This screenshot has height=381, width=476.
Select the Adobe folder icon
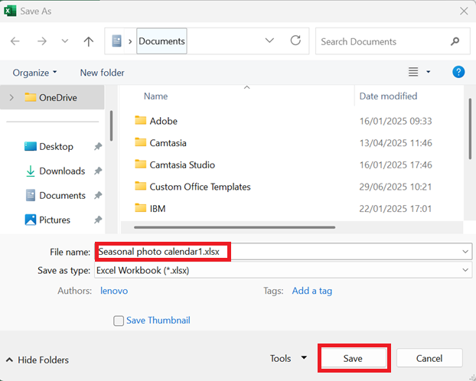140,121
